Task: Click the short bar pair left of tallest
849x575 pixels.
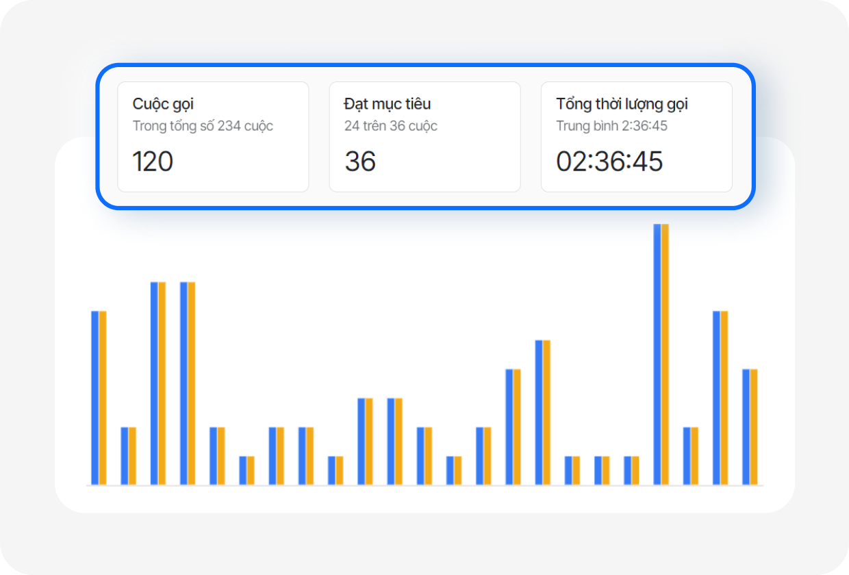Action: [x=631, y=470]
